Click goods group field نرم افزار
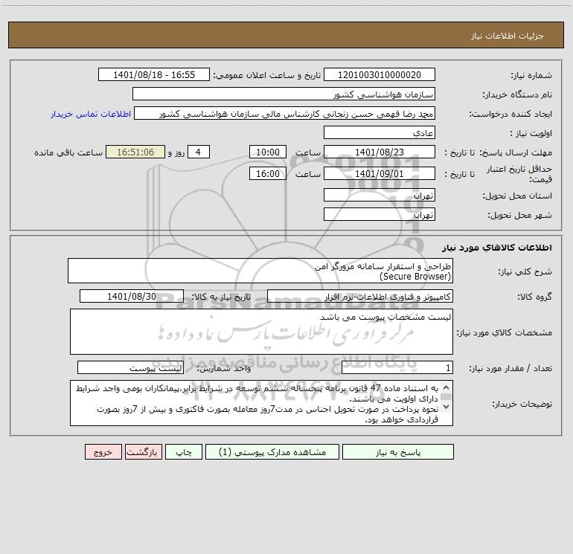 point(360,296)
